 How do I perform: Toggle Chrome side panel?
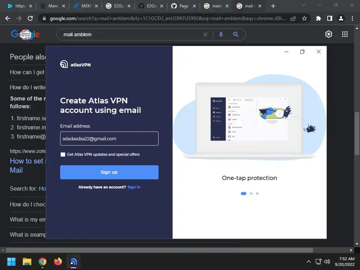click(x=330, y=18)
